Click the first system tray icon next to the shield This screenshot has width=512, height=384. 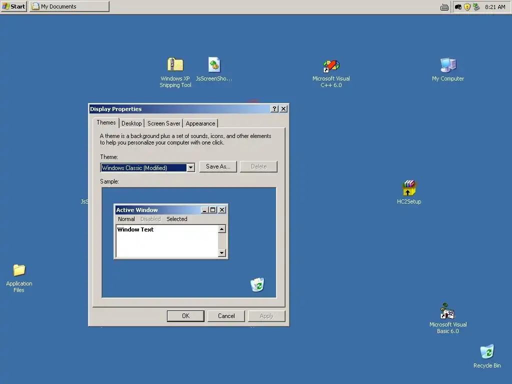458,7
